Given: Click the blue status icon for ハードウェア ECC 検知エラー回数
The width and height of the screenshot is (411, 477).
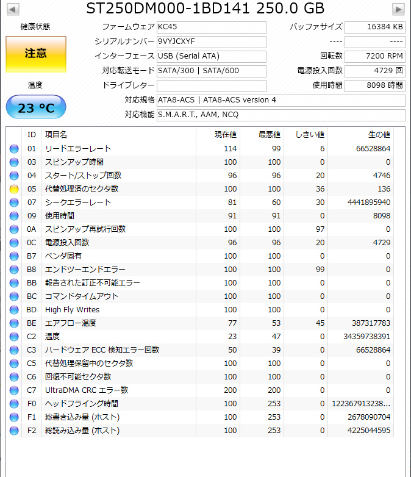Looking at the screenshot, I should (x=14, y=350).
